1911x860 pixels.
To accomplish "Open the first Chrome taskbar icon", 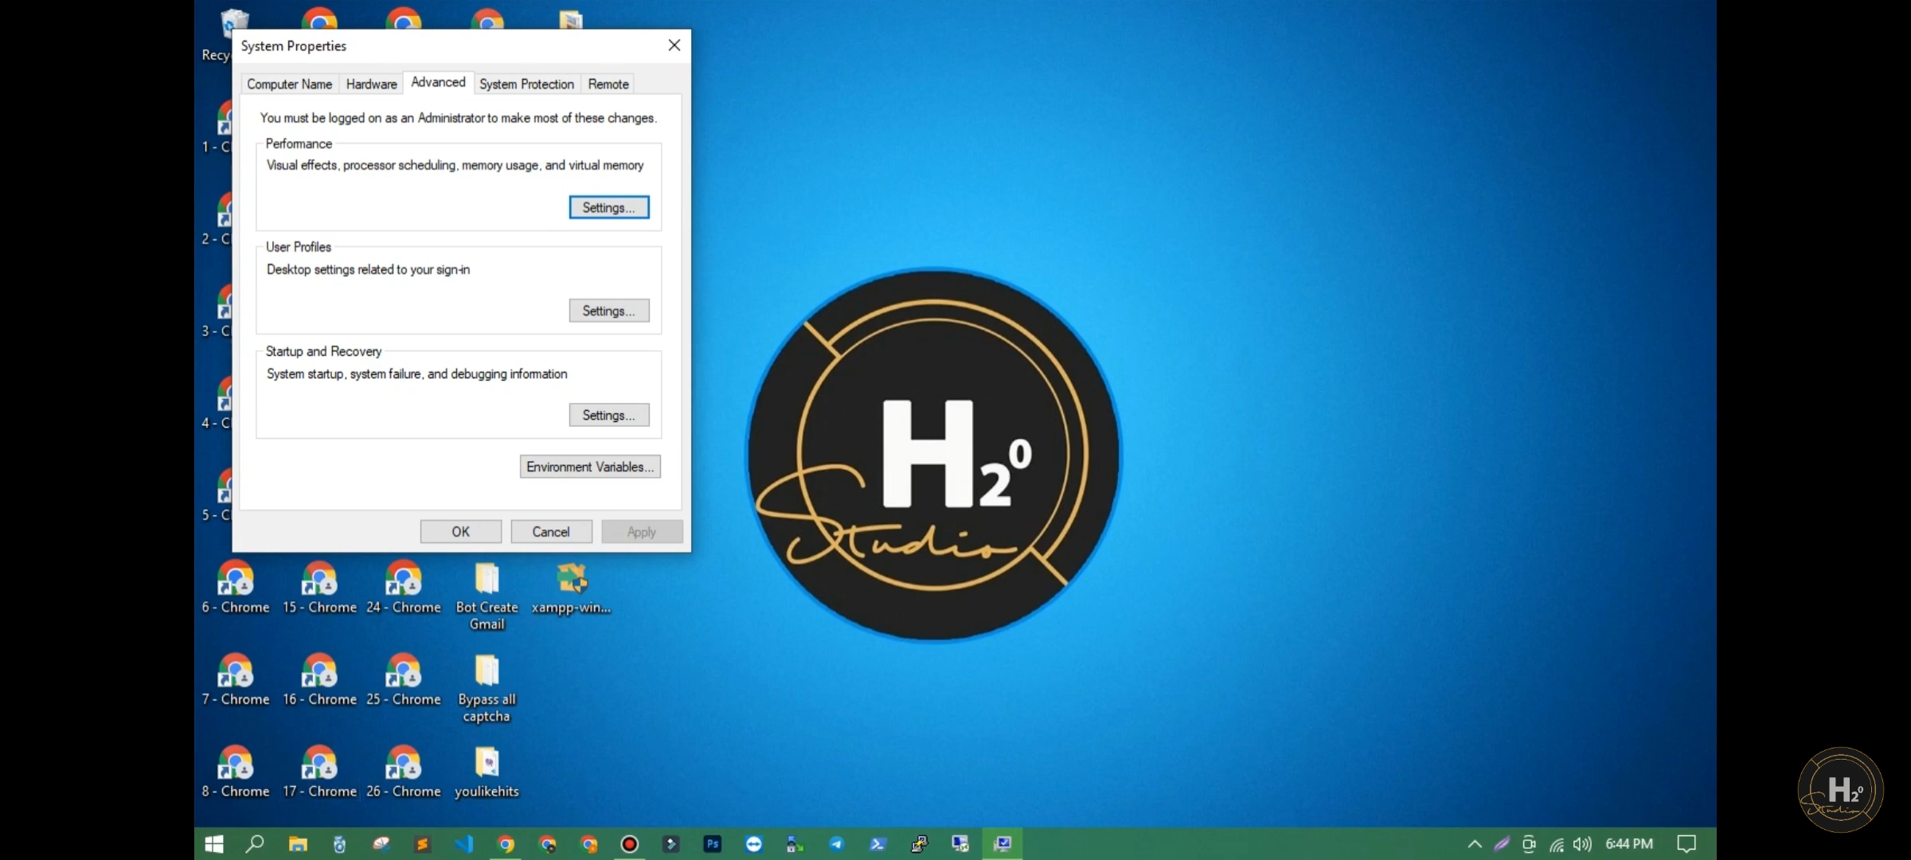I will pyautogui.click(x=505, y=844).
